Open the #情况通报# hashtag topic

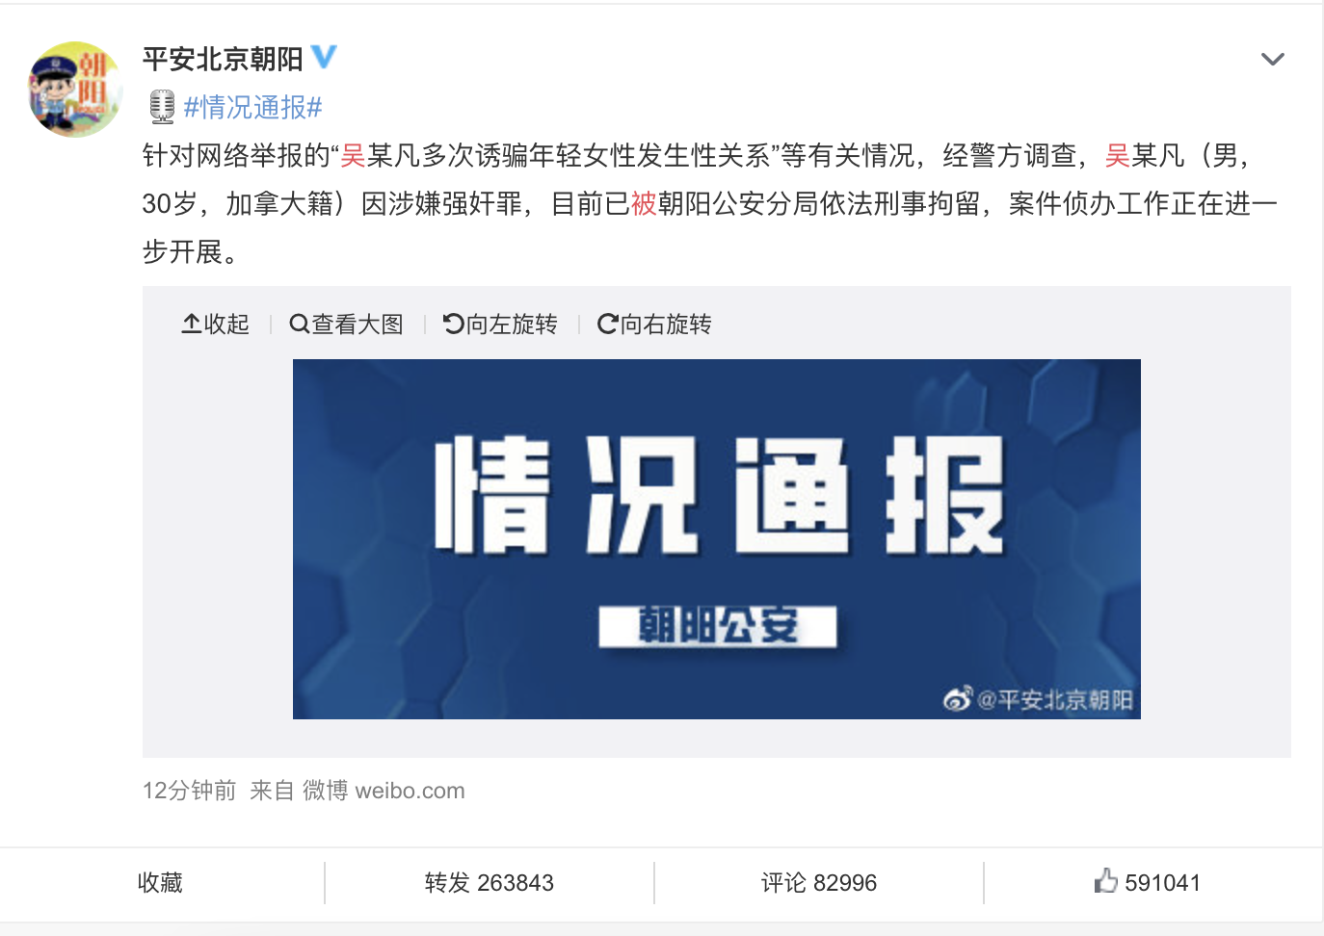click(252, 107)
